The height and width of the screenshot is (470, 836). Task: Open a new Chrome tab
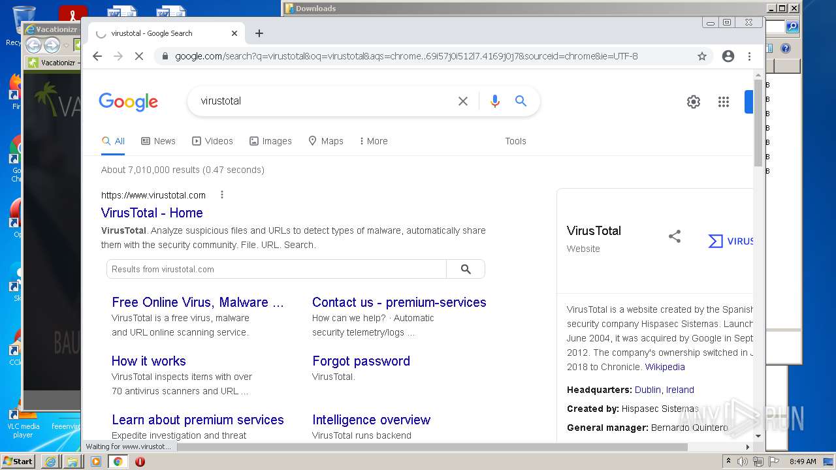[259, 33]
